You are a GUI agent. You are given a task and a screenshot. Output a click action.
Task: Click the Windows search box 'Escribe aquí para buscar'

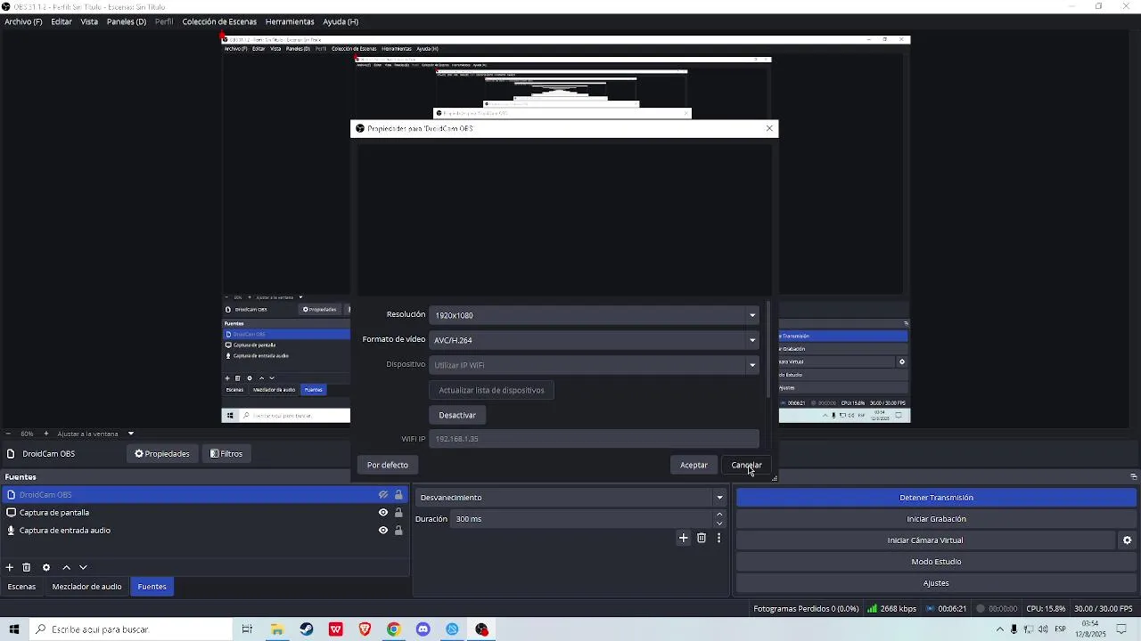point(130,629)
